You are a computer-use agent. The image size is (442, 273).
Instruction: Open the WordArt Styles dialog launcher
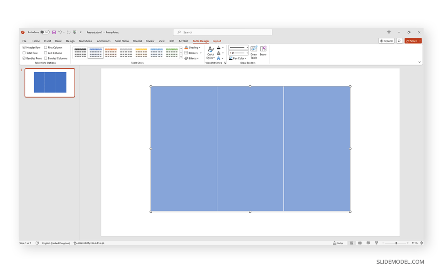click(225, 63)
